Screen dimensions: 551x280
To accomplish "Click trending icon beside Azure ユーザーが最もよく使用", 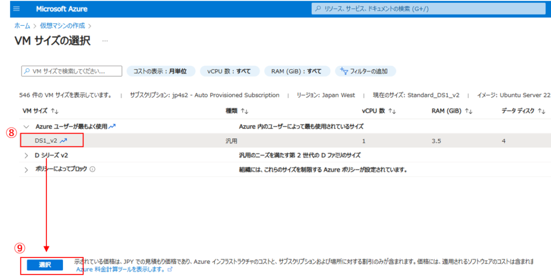I will (112, 127).
